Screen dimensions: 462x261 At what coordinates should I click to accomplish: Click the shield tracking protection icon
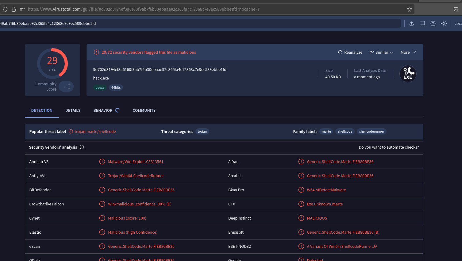(5, 9)
